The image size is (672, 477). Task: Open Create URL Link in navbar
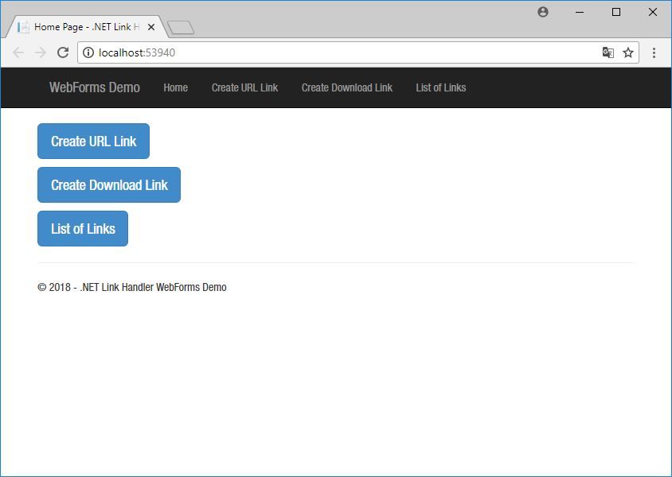coord(244,87)
